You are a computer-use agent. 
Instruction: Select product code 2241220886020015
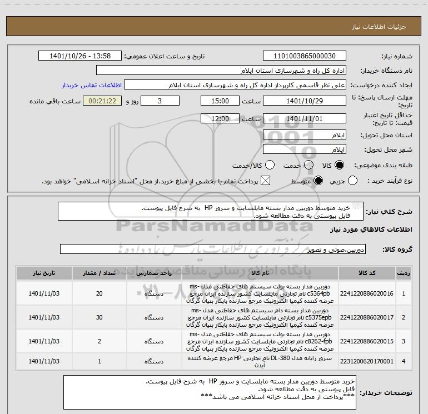coord(367,341)
